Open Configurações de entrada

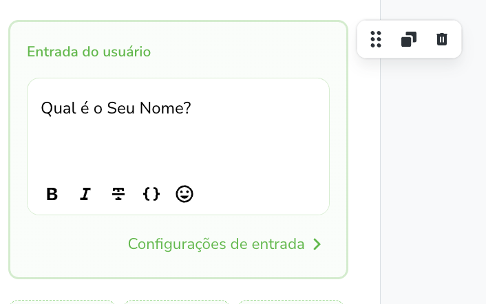coord(216,244)
